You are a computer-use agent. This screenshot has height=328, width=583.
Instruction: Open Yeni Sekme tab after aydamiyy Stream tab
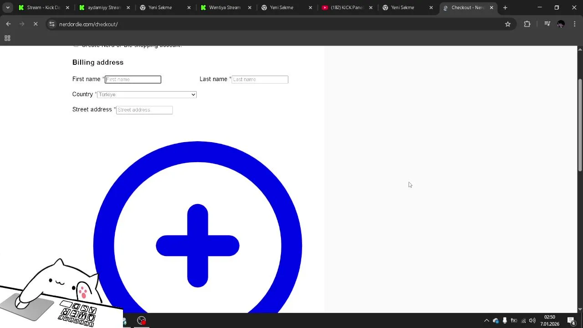click(x=164, y=8)
